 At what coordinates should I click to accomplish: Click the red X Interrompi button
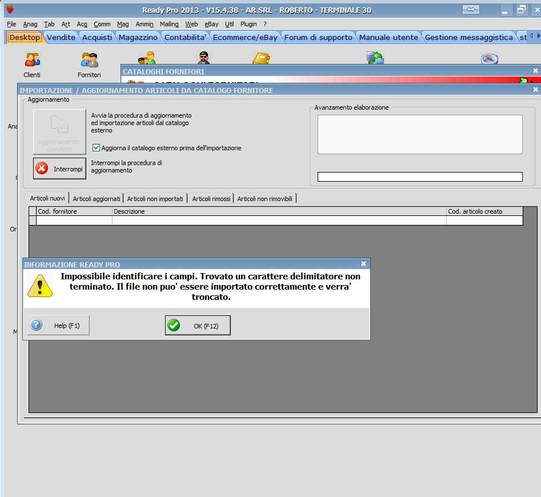pyautogui.click(x=59, y=169)
